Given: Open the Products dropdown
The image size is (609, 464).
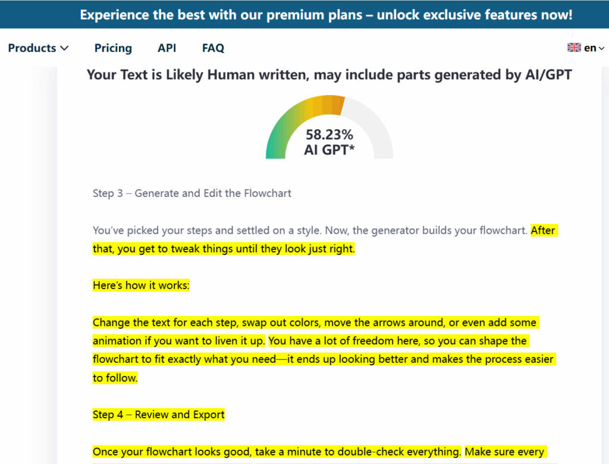Looking at the screenshot, I should pyautogui.click(x=32, y=48).
